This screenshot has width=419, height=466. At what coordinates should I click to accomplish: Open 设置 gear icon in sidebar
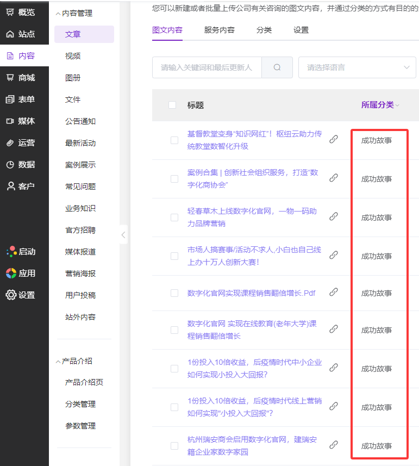tap(11, 295)
